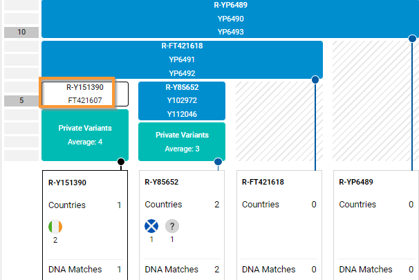Screen dimensions: 419x280
Task: Click the blue node dot above R-Y85652
Action: click(x=218, y=162)
